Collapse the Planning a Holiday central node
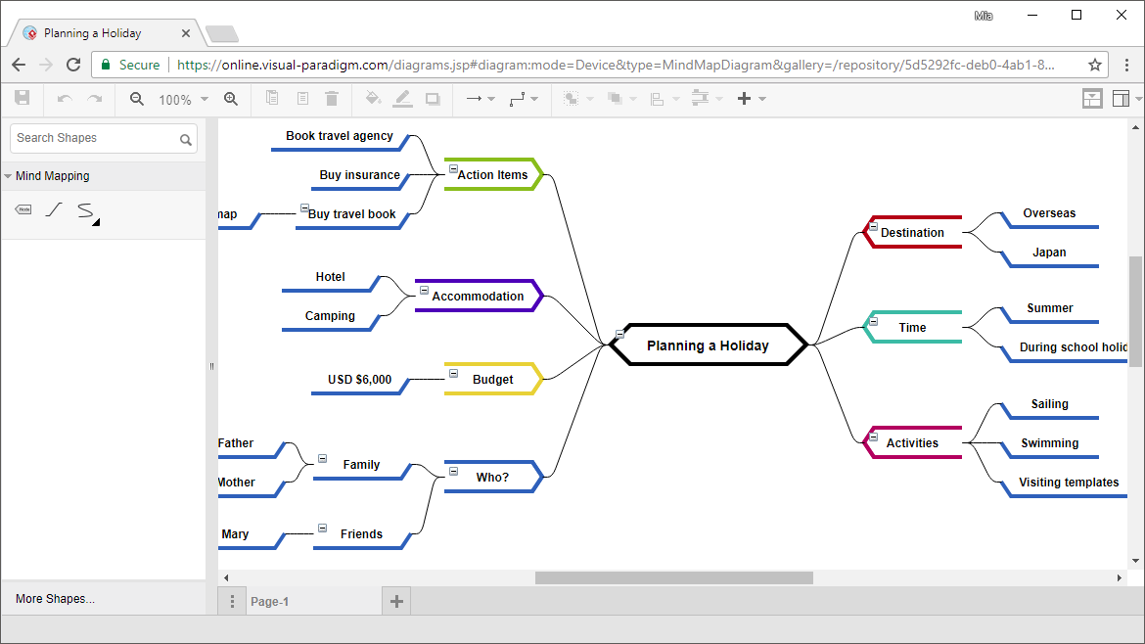Viewport: 1145px width, 644px height. click(620, 335)
